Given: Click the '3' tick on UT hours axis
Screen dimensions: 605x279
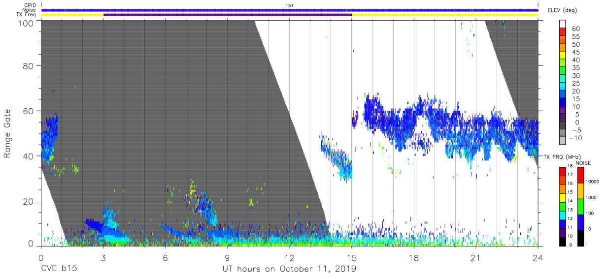Looking at the screenshot, I should click(103, 257).
